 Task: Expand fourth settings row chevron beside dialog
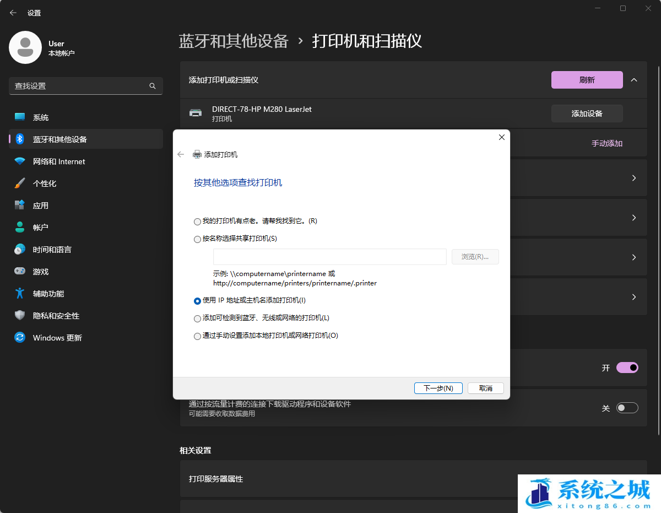[x=634, y=297]
